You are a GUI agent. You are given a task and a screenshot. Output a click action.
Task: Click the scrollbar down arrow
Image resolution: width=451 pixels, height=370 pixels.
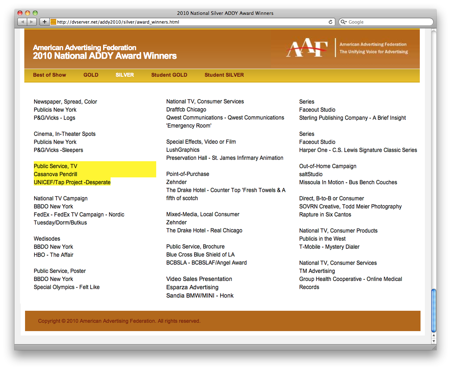click(434, 341)
